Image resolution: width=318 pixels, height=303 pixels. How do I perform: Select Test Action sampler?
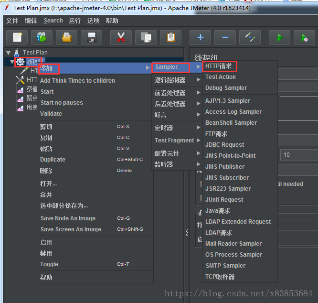coord(240,77)
